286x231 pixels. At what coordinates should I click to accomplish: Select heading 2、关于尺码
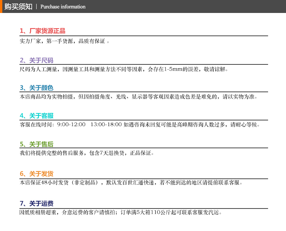point(37,60)
